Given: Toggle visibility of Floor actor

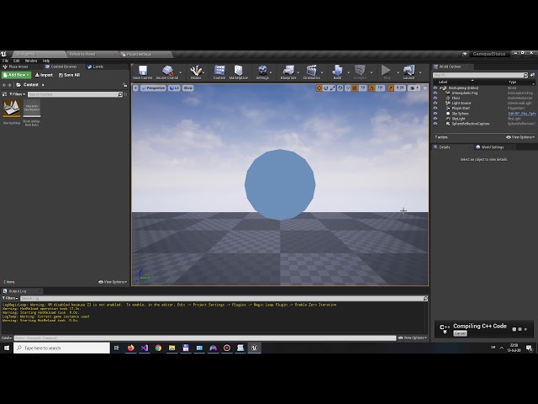Looking at the screenshot, I should tap(435, 98).
